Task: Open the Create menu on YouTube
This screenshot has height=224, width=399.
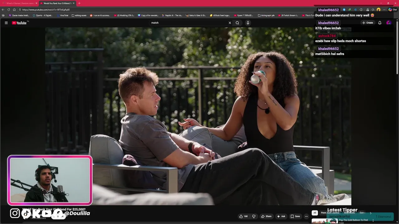Action: coord(368,23)
